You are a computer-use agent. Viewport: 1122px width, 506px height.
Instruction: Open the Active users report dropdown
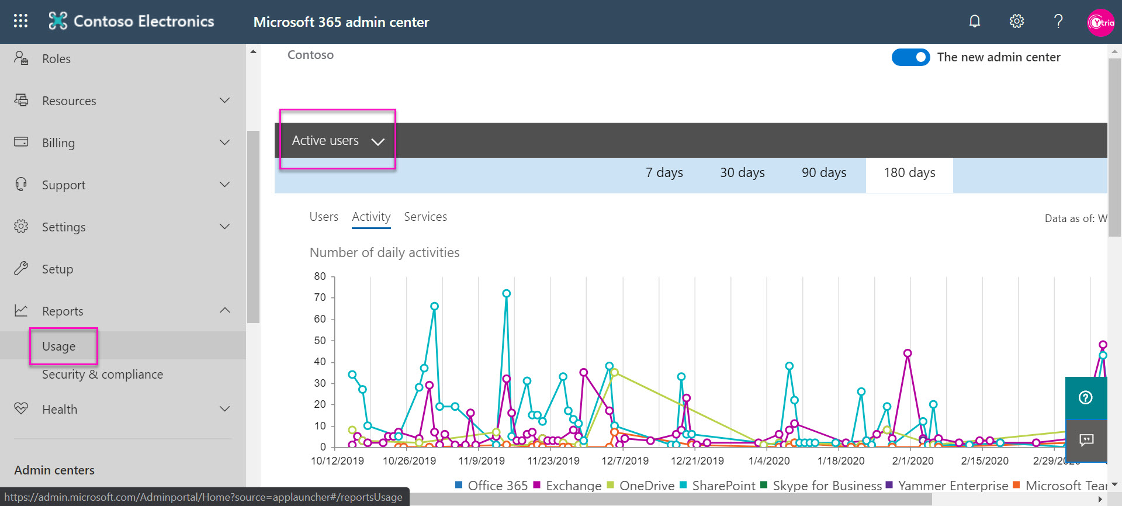(338, 141)
